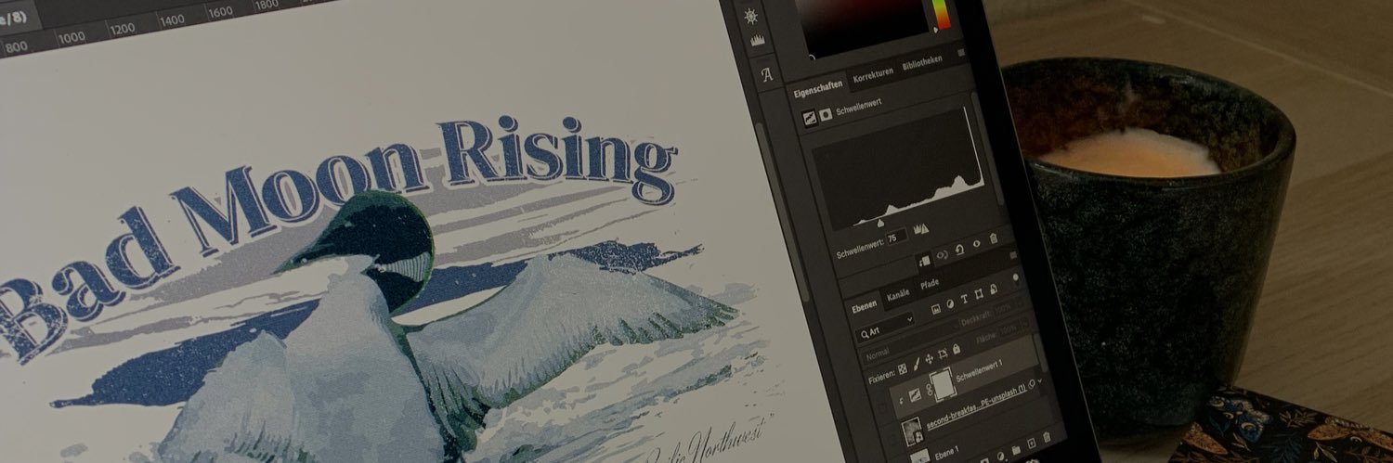
Task: Create new adjustment layer half-circle icon
Action: click(x=1000, y=456)
